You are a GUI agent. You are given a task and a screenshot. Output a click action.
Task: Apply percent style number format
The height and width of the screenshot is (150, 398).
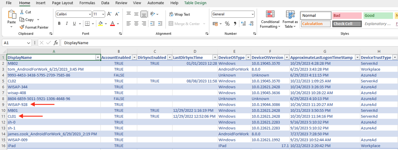coord(227,24)
